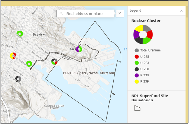
Task: Click the U 235 red legend swatch
Action: [137, 57]
